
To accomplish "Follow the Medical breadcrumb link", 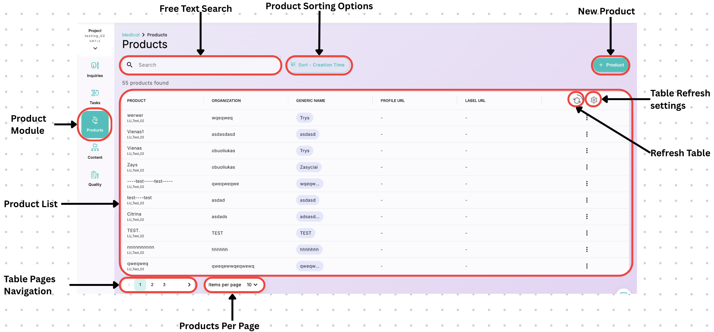I will pyautogui.click(x=131, y=35).
